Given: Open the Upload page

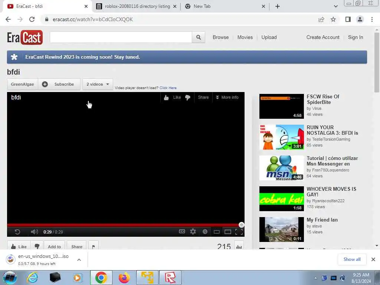Looking at the screenshot, I should [269, 37].
